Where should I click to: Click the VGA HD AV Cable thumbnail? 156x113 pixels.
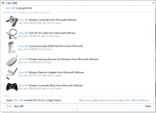tap(12, 34)
